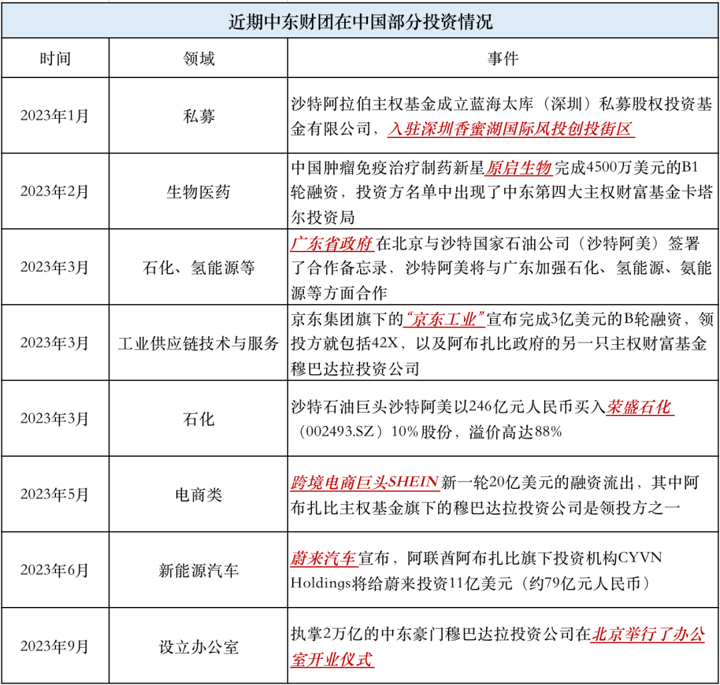
Task: Click the text 沙特阿拉伯主权基金成立蓝海太库
Action: coord(412,104)
